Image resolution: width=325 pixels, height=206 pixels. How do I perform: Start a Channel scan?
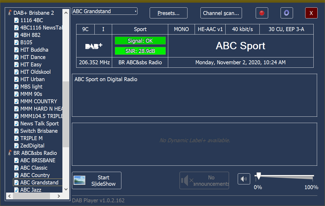(x=221, y=13)
